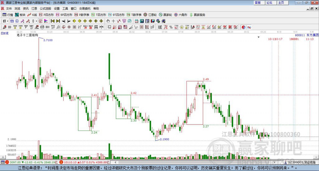This screenshot has width=319, height=171.
Task: Open the 资讯 menu
Action: click(26, 8)
